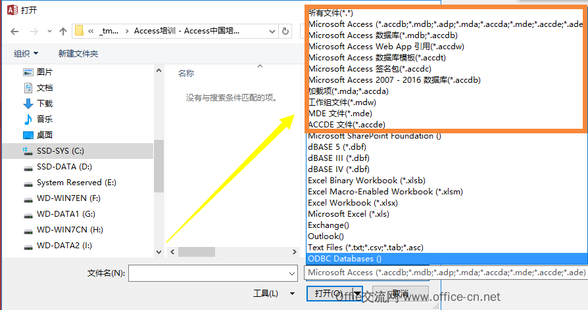Select Exchange() file type option

point(447,225)
